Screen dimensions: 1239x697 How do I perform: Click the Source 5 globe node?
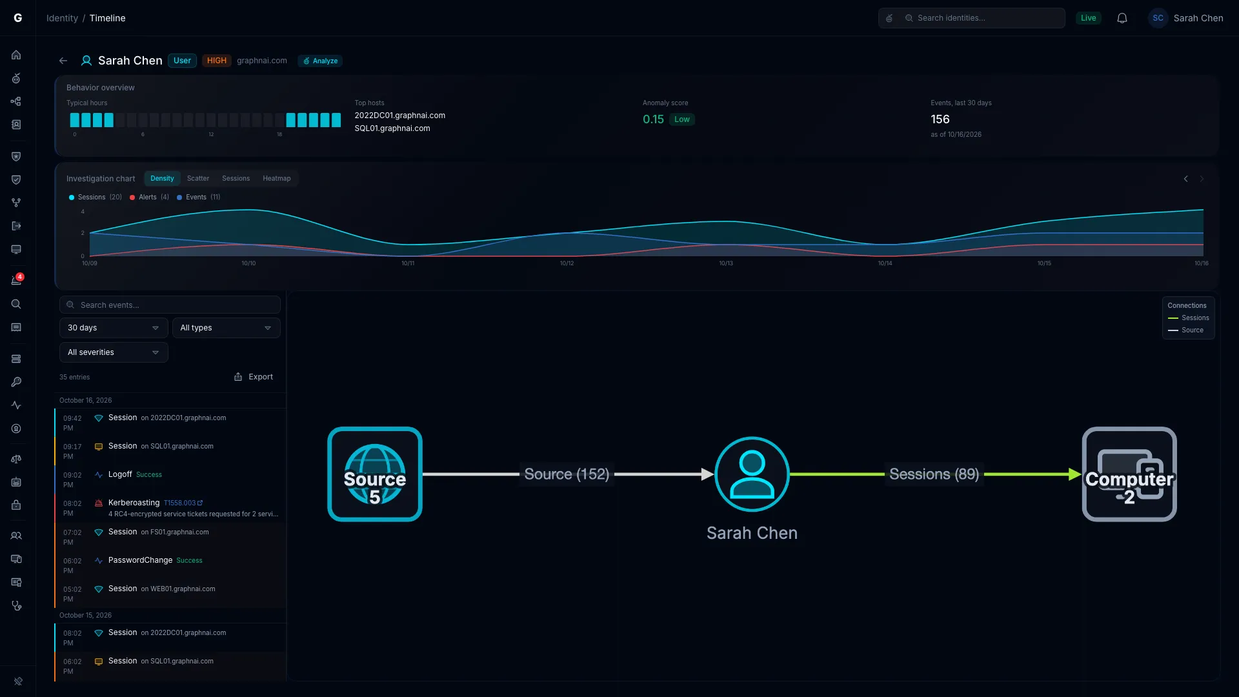tap(375, 474)
